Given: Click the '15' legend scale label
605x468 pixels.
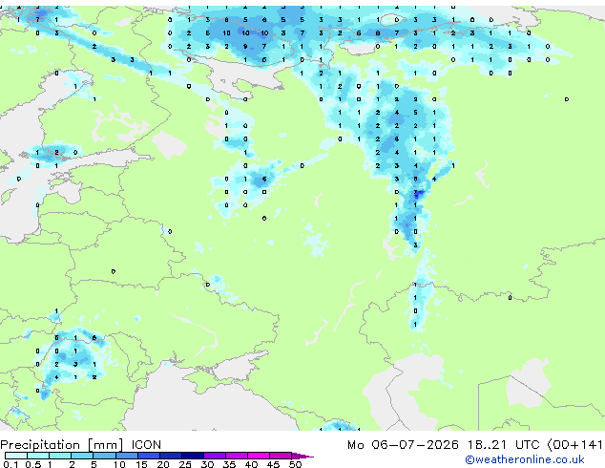Looking at the screenshot, I should click(141, 464).
